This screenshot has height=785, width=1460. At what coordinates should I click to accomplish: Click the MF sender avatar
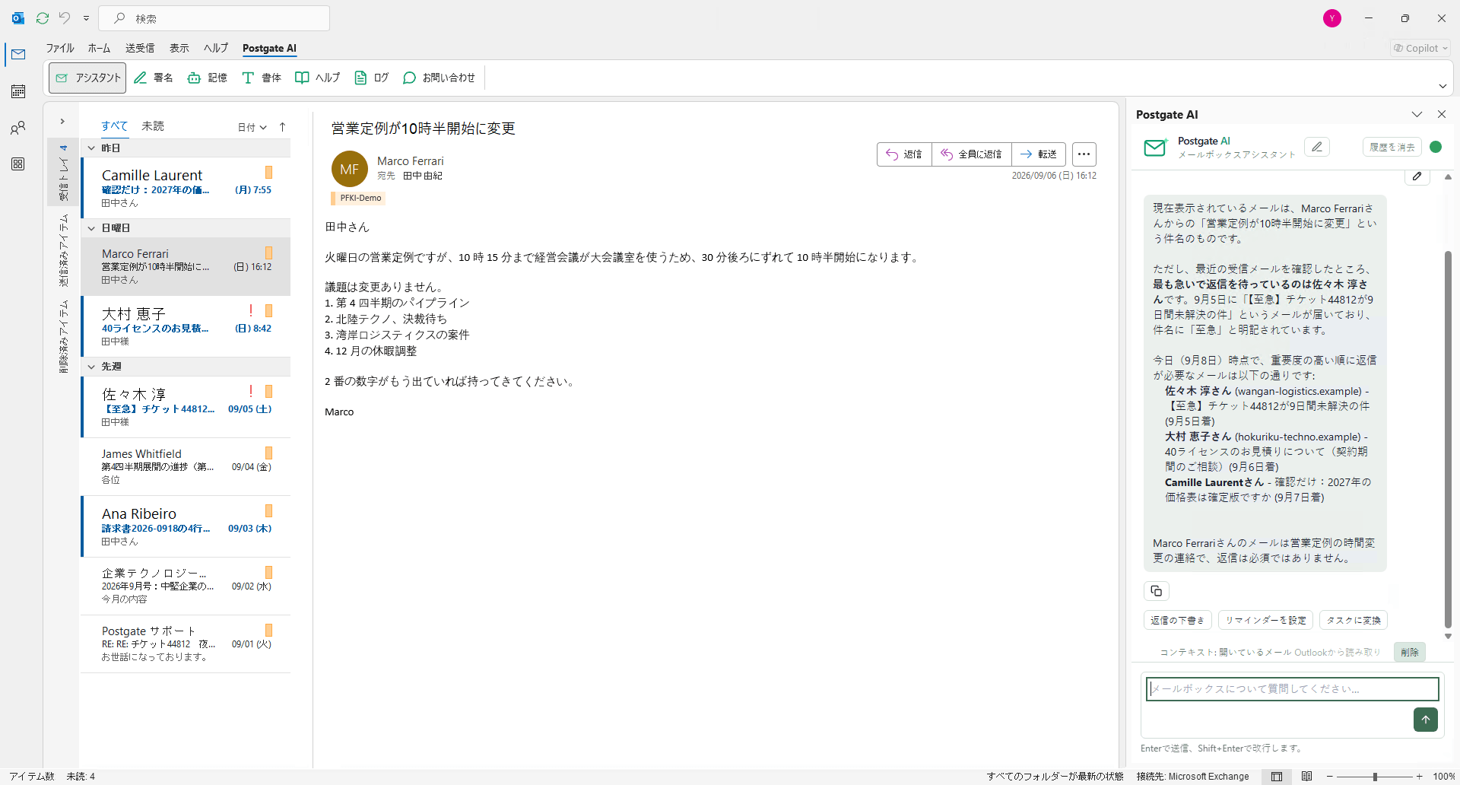point(350,169)
